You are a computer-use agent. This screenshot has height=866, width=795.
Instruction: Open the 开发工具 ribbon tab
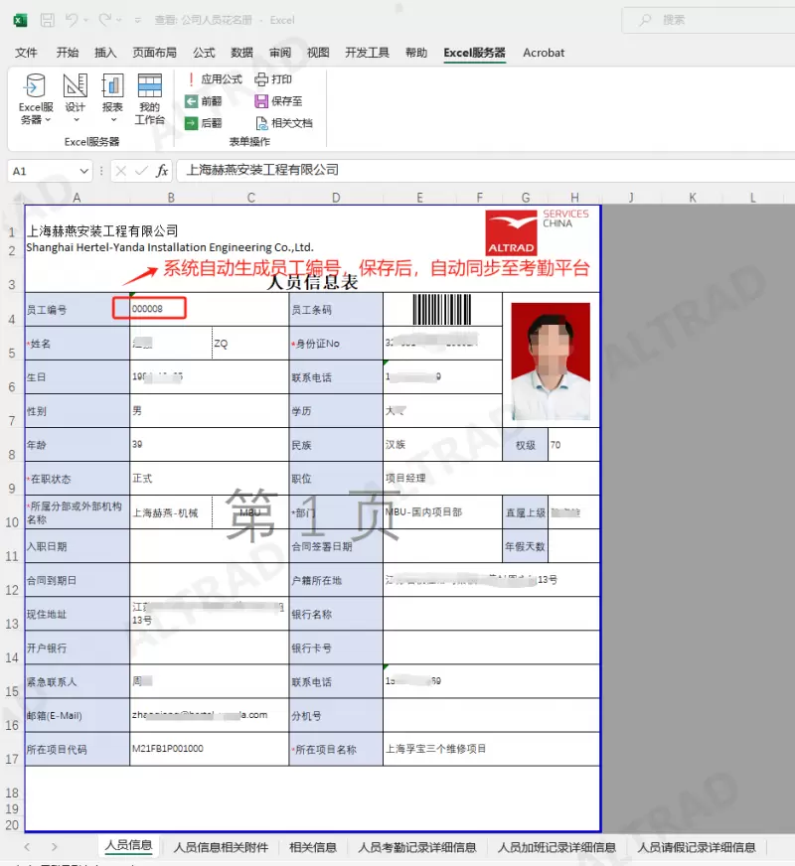[x=367, y=53]
